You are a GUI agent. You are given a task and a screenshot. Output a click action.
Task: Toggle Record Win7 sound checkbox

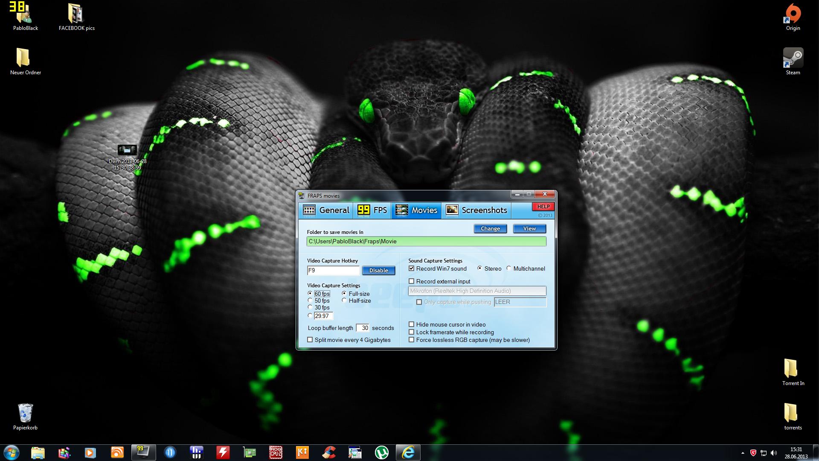point(412,268)
